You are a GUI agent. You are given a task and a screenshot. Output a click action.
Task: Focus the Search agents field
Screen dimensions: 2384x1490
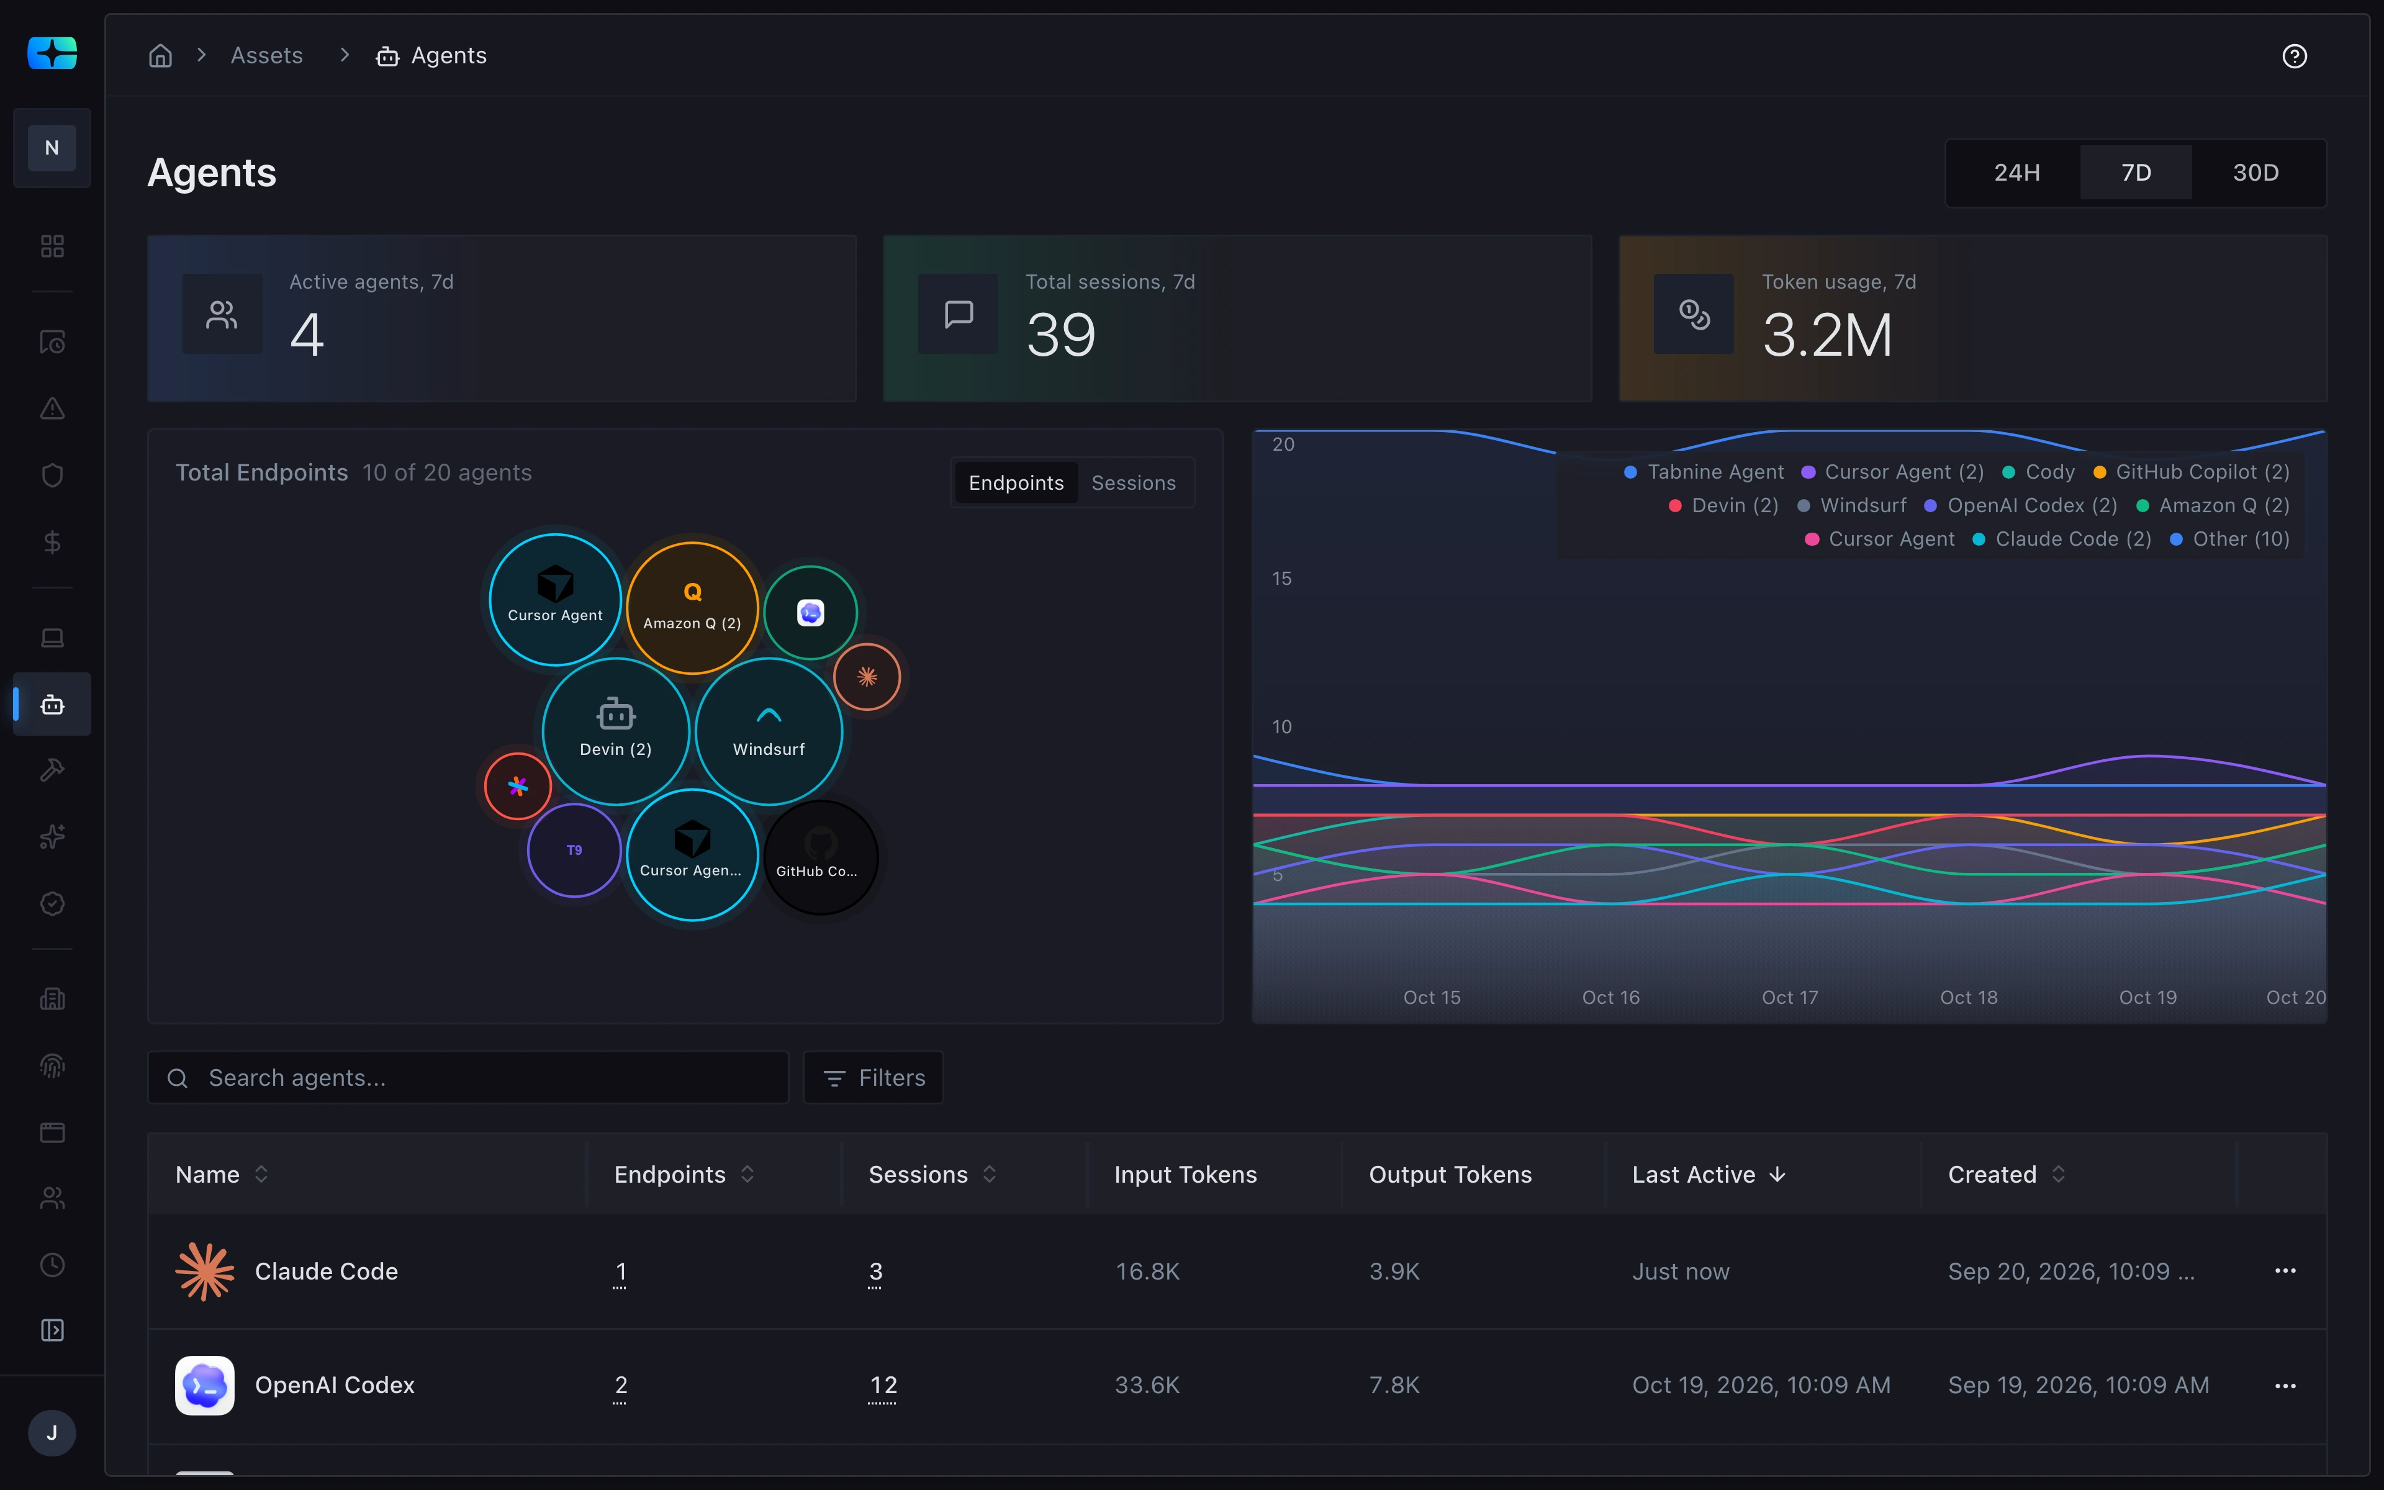click(468, 1078)
